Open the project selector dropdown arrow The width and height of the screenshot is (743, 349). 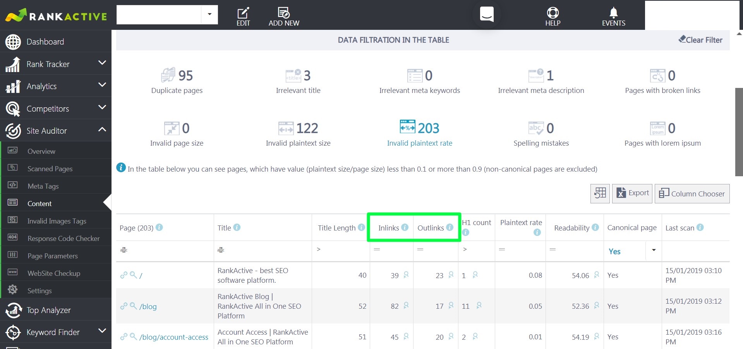[x=209, y=14]
